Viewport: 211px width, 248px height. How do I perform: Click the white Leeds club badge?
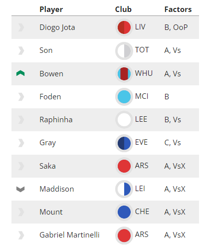point(124,120)
